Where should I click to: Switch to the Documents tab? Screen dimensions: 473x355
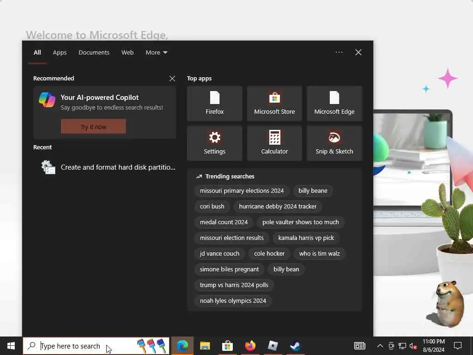94,53
